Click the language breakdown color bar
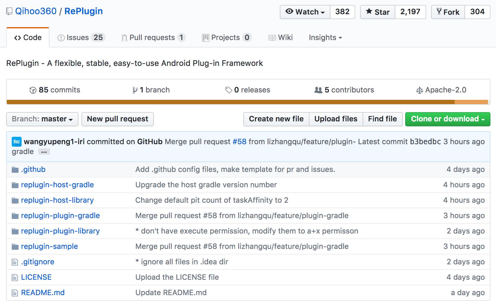Image resolution: width=496 pixels, height=305 pixels. [x=247, y=102]
